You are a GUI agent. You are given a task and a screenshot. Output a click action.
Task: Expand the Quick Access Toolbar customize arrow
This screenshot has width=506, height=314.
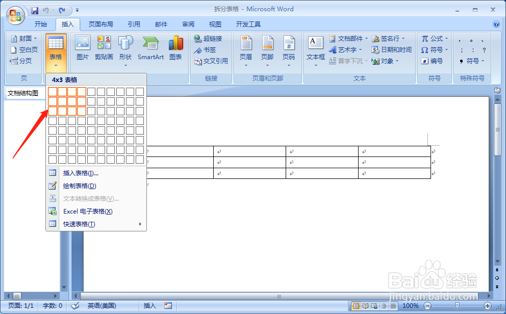tap(77, 11)
